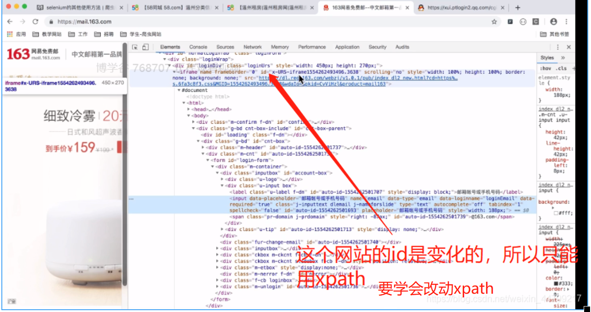Open the DevTools customize menu dots
This screenshot has width=591, height=312.
point(558,47)
